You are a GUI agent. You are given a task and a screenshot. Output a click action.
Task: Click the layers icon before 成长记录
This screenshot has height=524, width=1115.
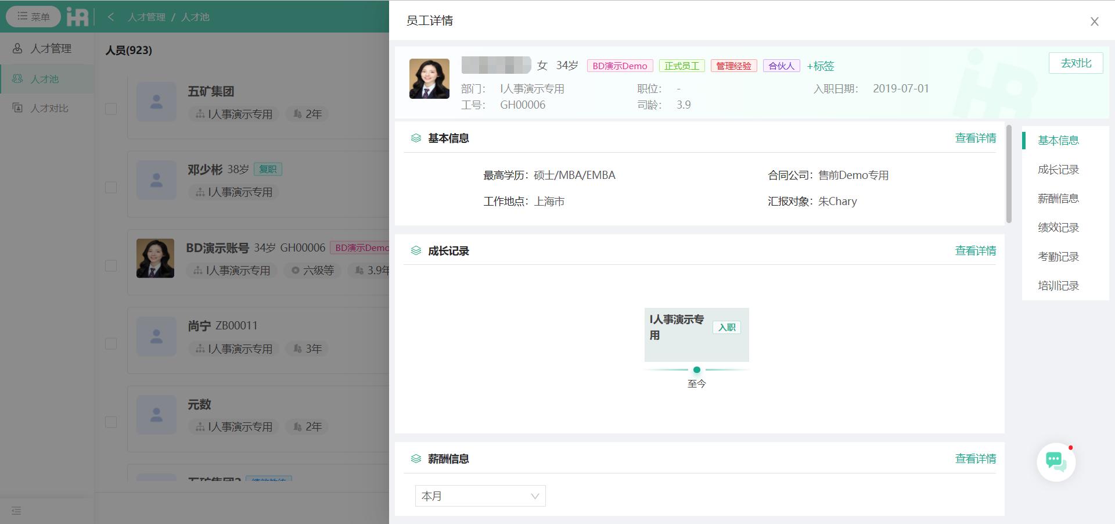415,250
